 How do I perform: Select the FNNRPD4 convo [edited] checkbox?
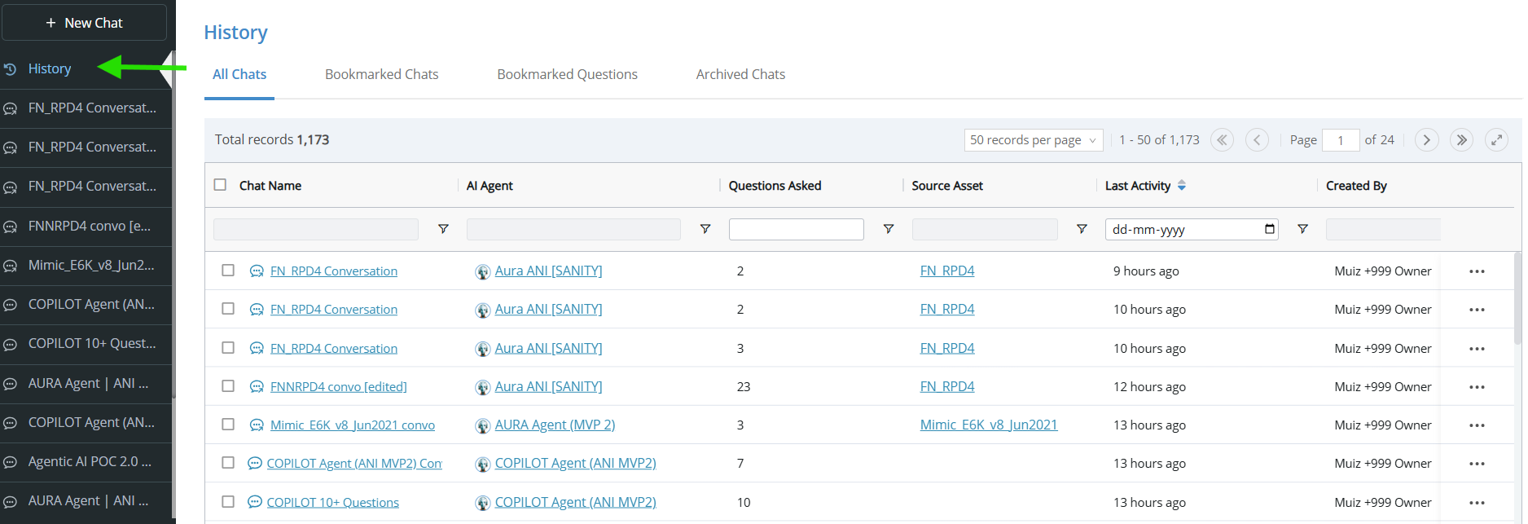[x=228, y=386]
